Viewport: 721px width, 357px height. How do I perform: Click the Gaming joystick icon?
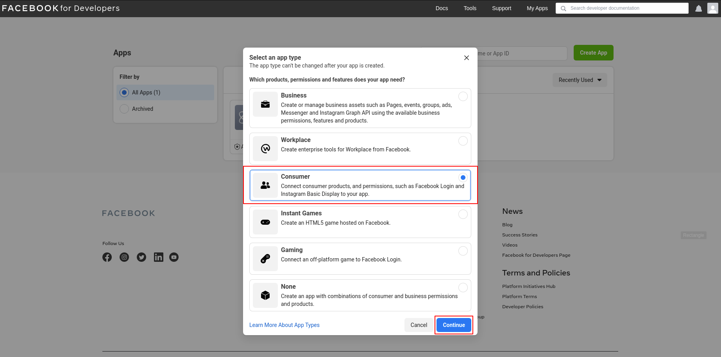tap(265, 259)
